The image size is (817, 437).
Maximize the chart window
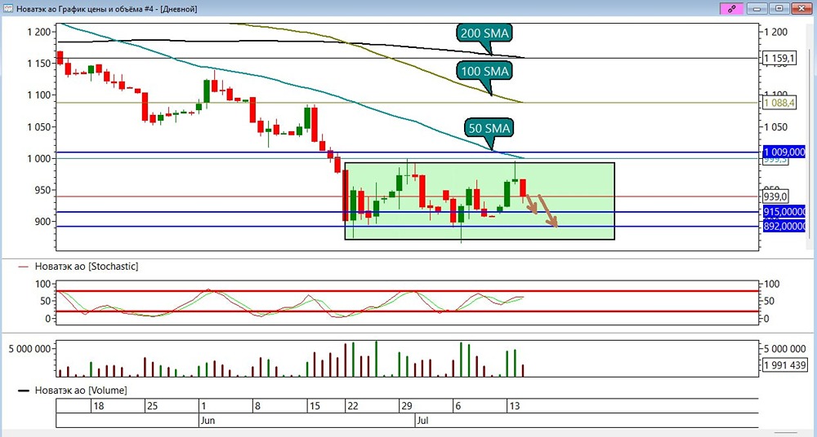click(779, 8)
